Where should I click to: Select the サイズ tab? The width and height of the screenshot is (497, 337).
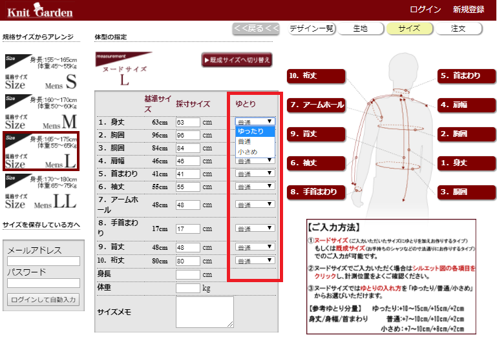tap(409, 28)
